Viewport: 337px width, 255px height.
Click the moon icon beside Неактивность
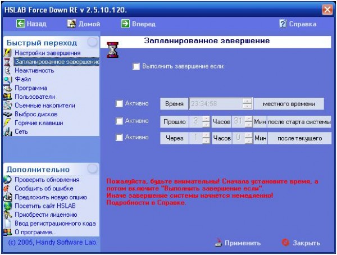[x=7, y=71]
